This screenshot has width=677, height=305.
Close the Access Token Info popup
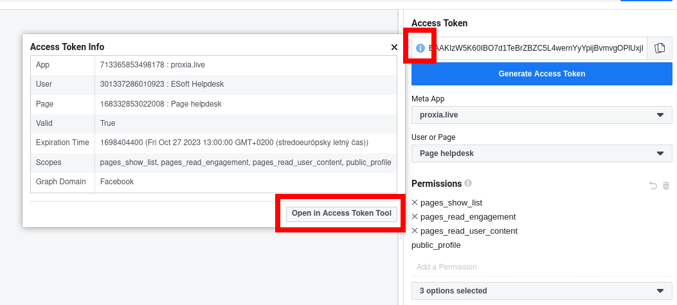(x=394, y=47)
